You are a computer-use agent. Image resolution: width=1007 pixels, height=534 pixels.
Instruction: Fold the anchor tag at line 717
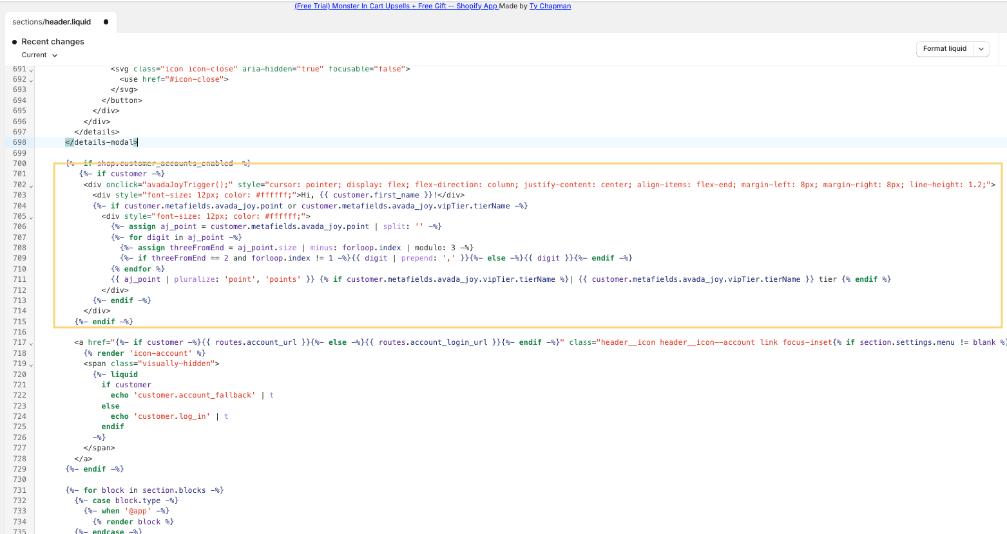(31, 343)
